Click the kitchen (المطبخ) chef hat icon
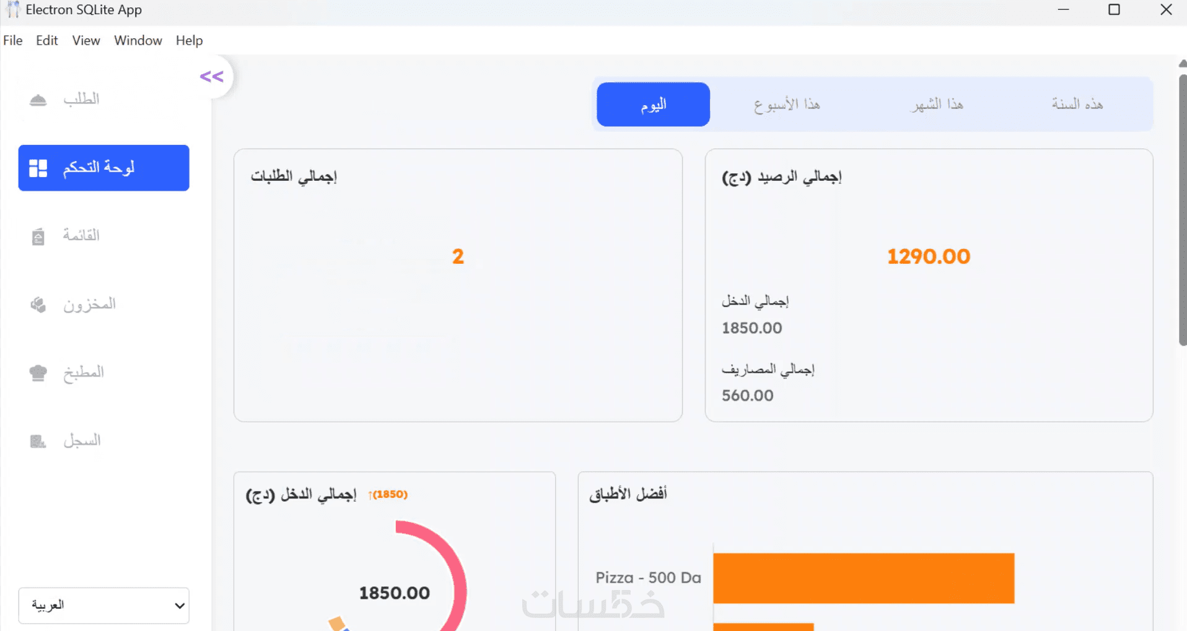1187x631 pixels. (38, 373)
